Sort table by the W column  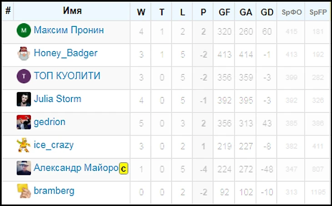(x=141, y=12)
